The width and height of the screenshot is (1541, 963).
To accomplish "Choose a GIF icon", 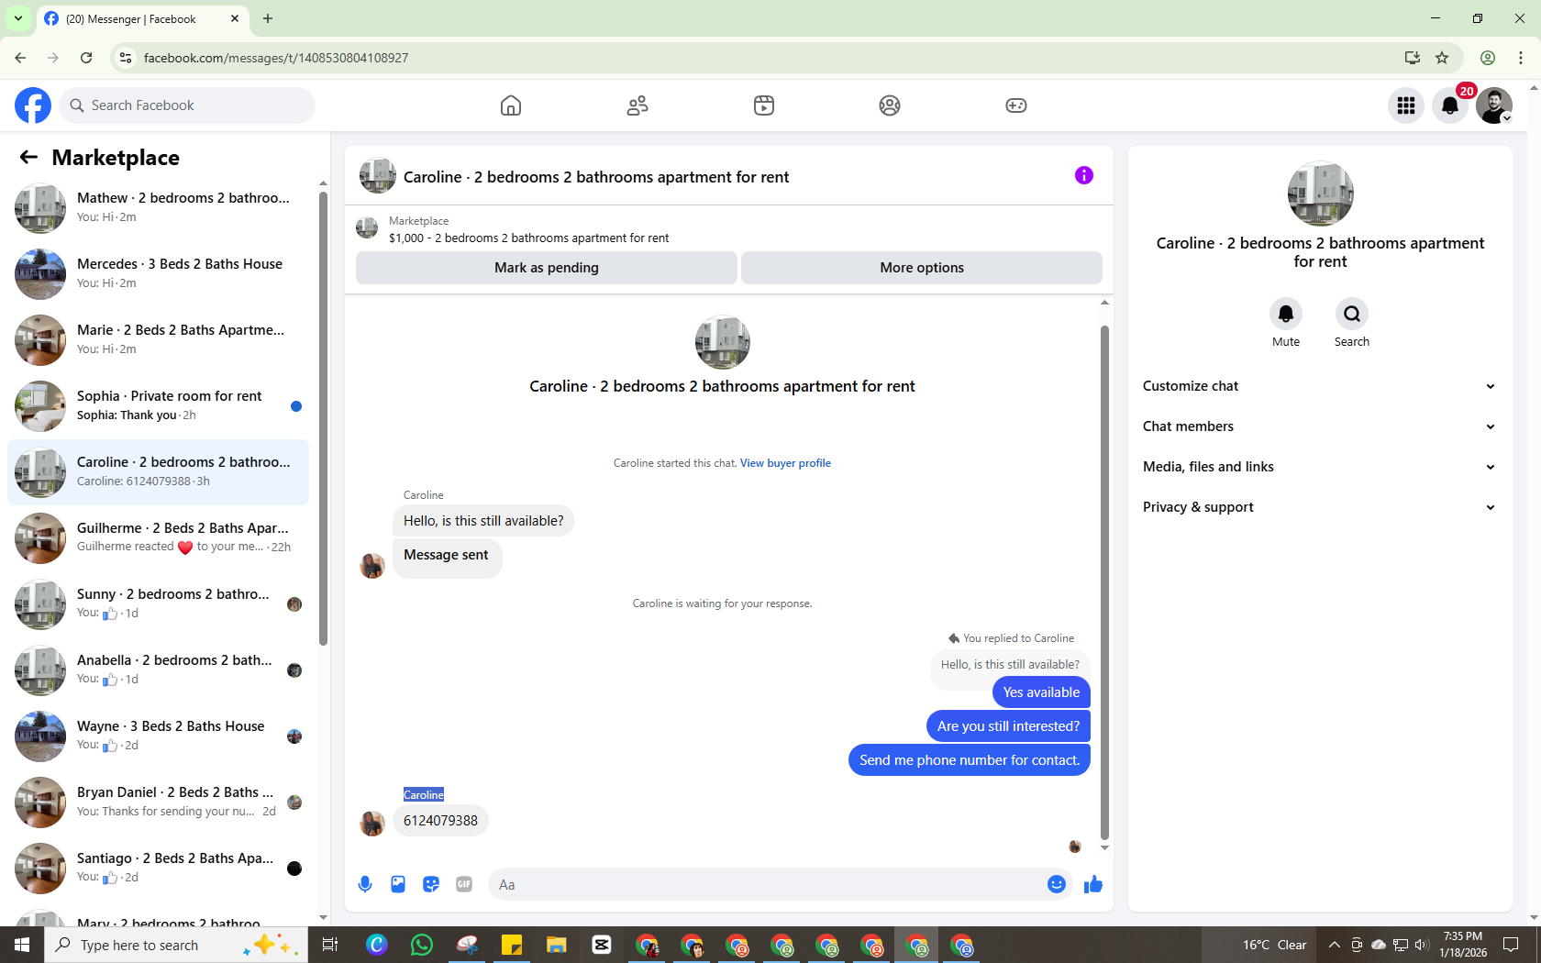I will pos(464,884).
